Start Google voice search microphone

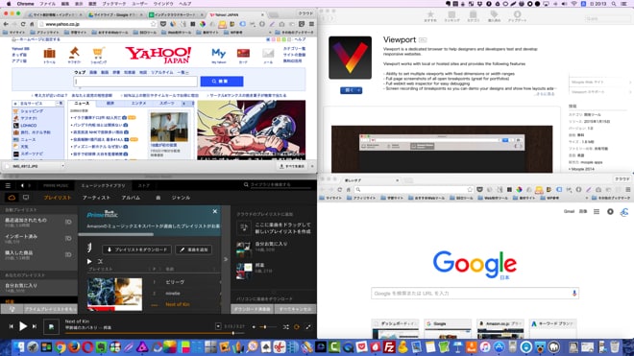click(574, 294)
